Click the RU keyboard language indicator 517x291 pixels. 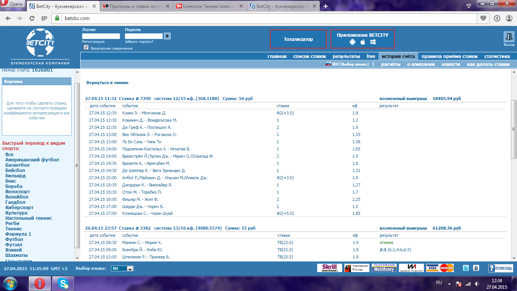coord(439,283)
